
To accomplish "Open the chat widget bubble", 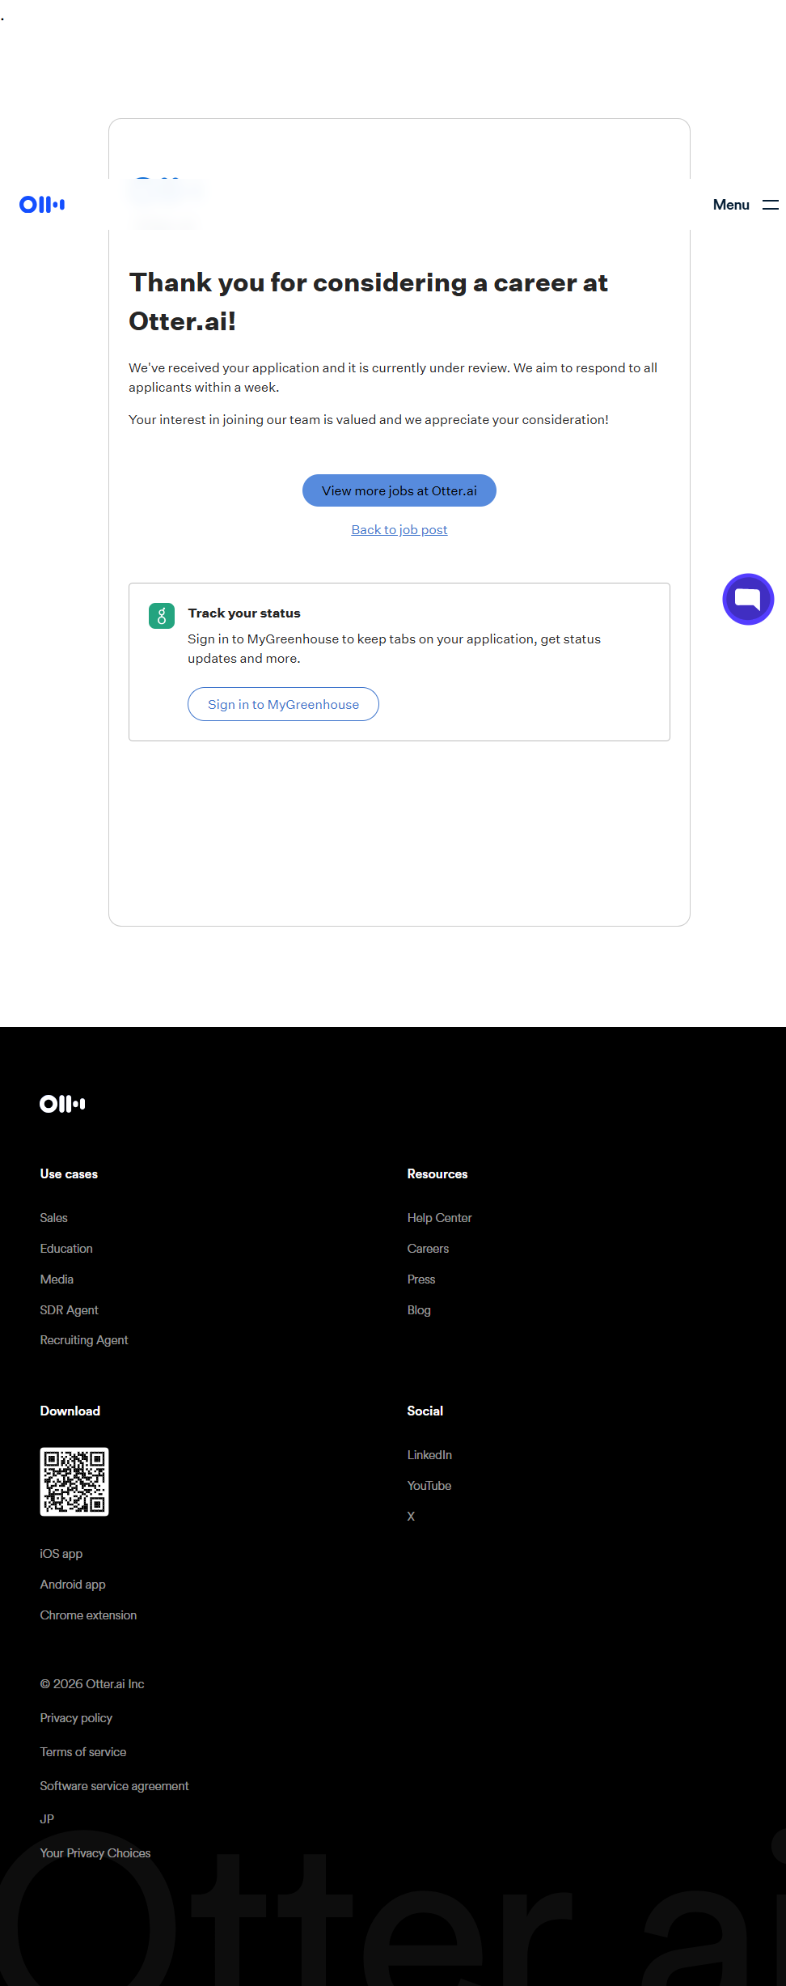I will pos(748,600).
